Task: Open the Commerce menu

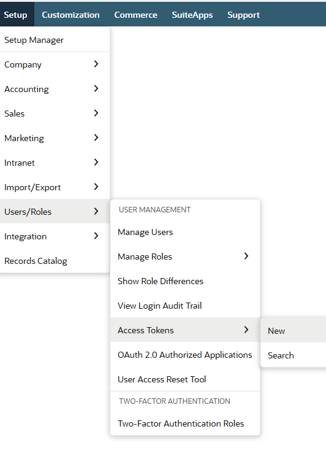Action: click(135, 15)
